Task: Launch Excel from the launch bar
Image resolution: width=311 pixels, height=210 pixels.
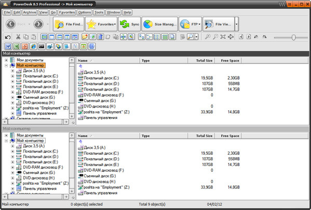Action: tap(17, 47)
